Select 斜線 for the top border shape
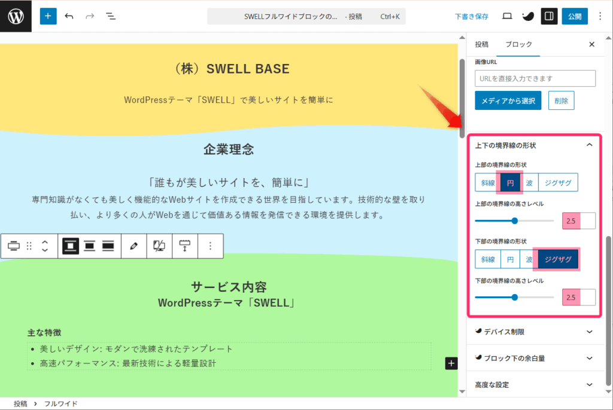This screenshot has height=410, width=613. click(x=487, y=183)
